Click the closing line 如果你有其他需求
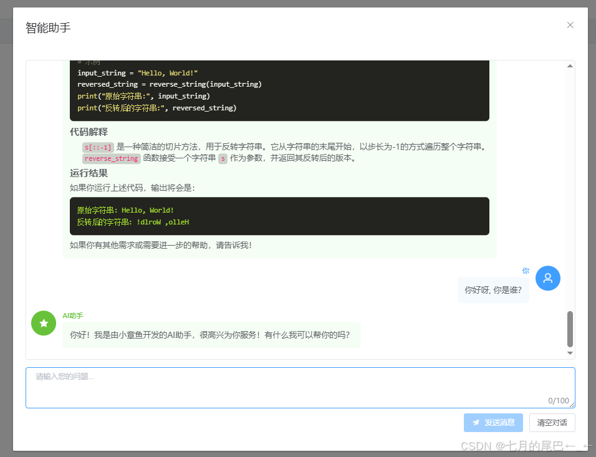The height and width of the screenshot is (457, 596). [161, 245]
